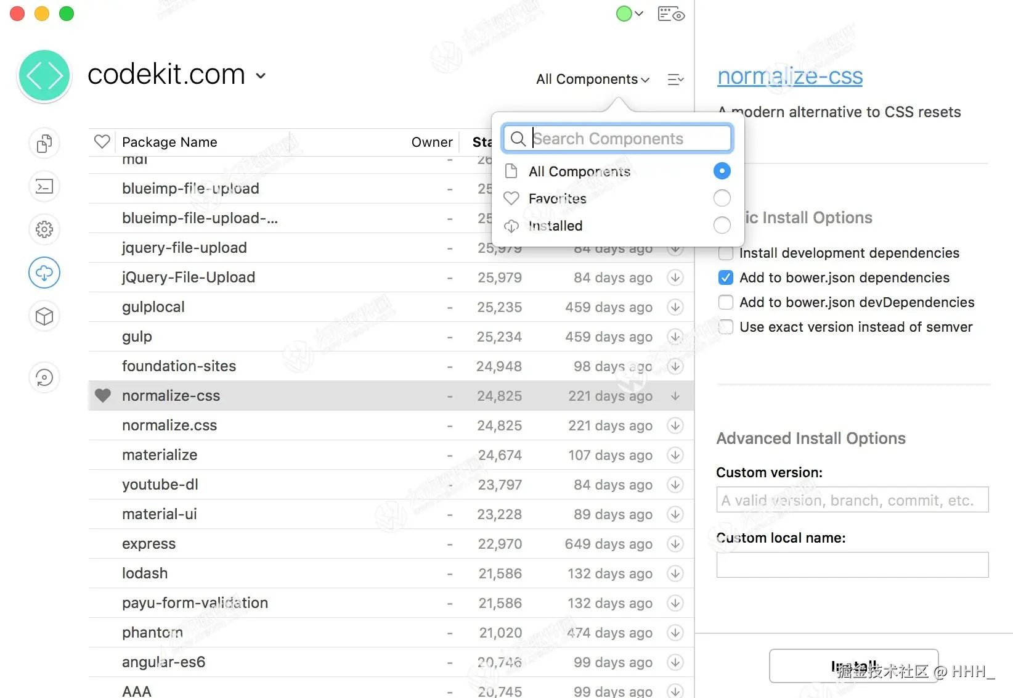1013x698 pixels.
Task: Open the normalize-css title link
Action: point(790,76)
